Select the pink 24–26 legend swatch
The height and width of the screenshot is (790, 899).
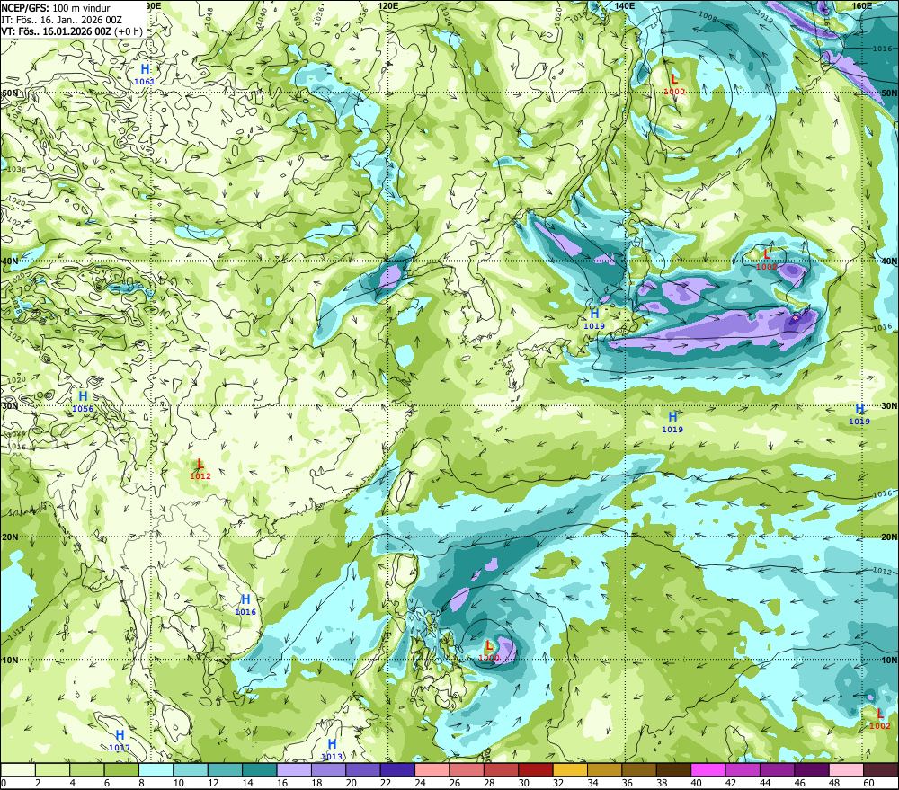pyautogui.click(x=432, y=770)
